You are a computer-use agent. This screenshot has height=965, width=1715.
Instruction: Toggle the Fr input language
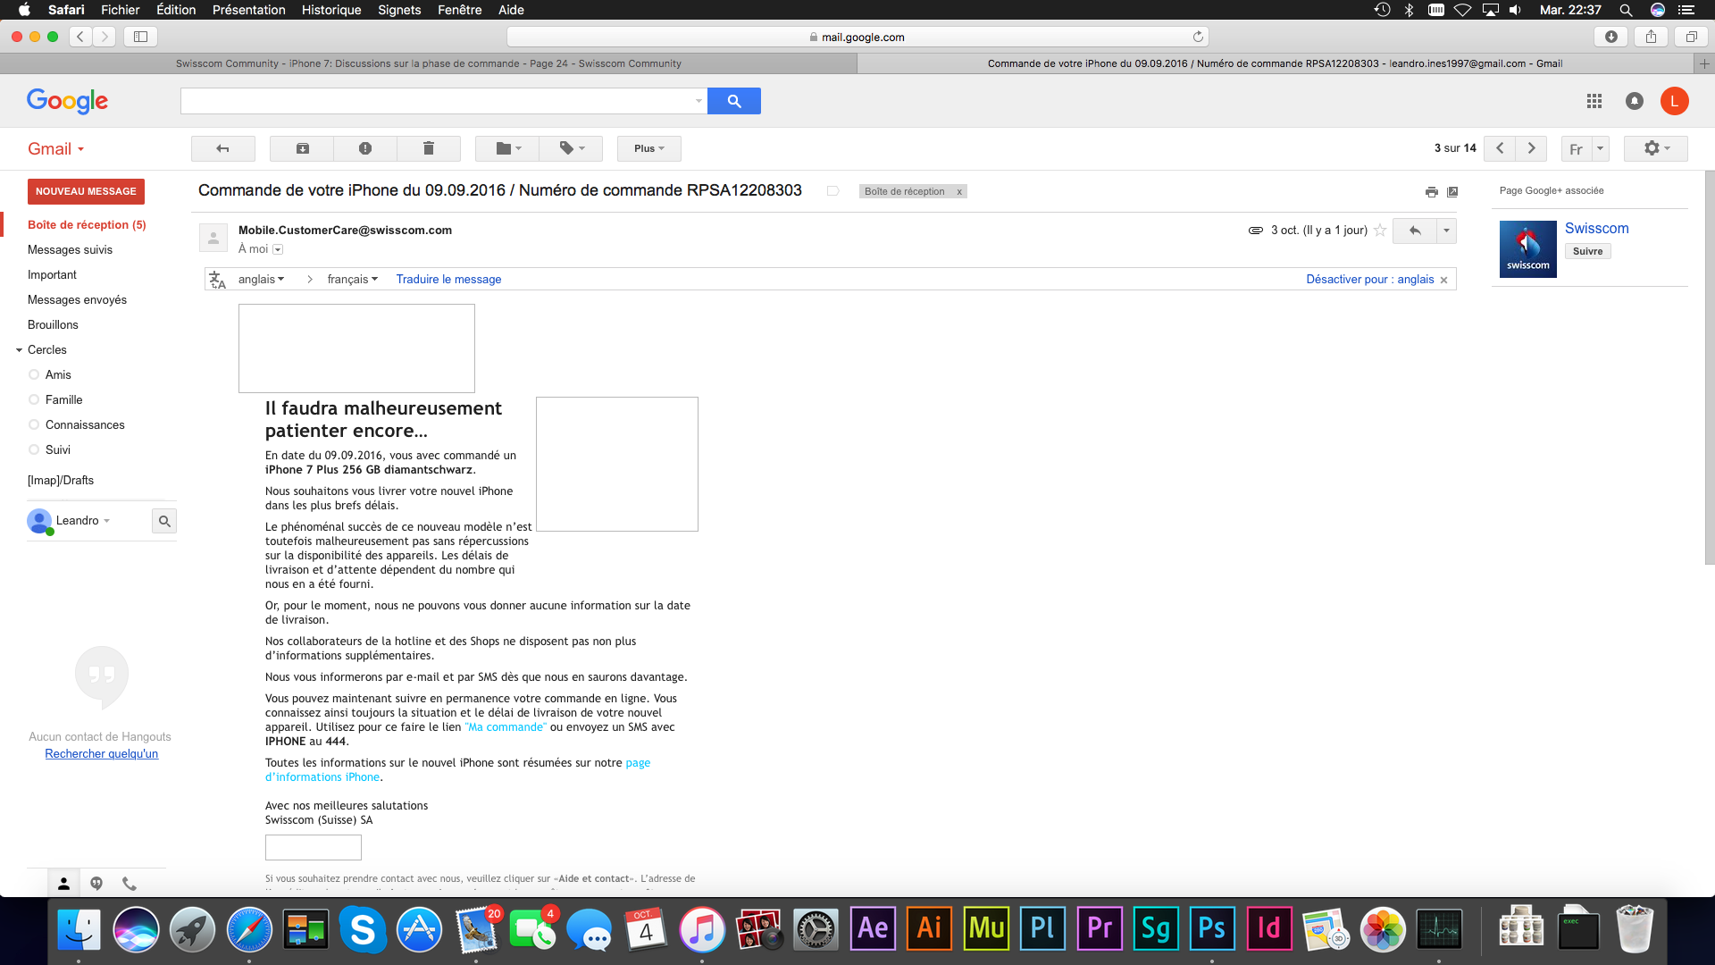click(1577, 148)
